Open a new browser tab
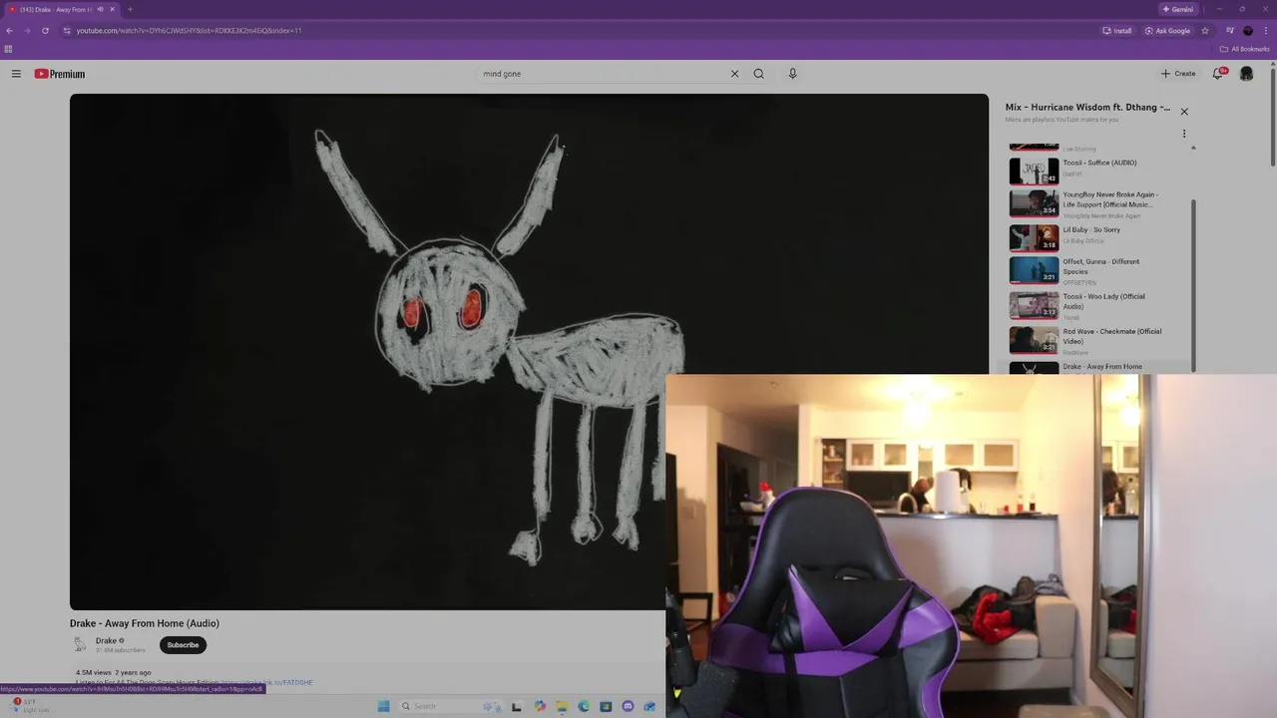 click(x=130, y=9)
